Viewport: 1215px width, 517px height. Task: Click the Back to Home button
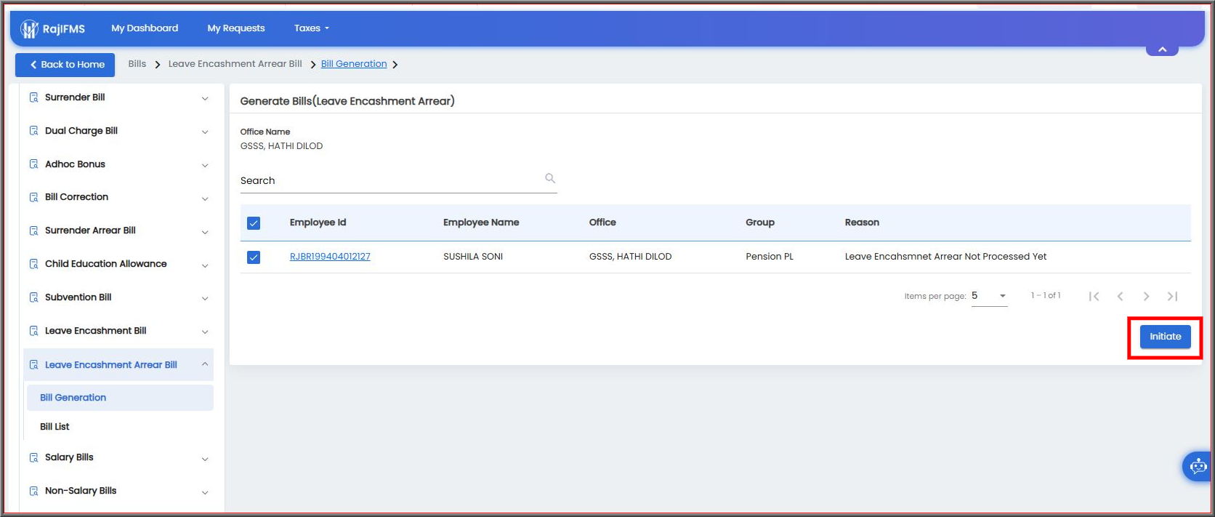(65, 65)
